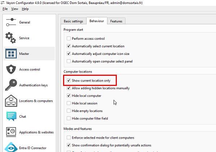
Task: Disable Automatically adjust computer icon size
Action: pos(69,53)
